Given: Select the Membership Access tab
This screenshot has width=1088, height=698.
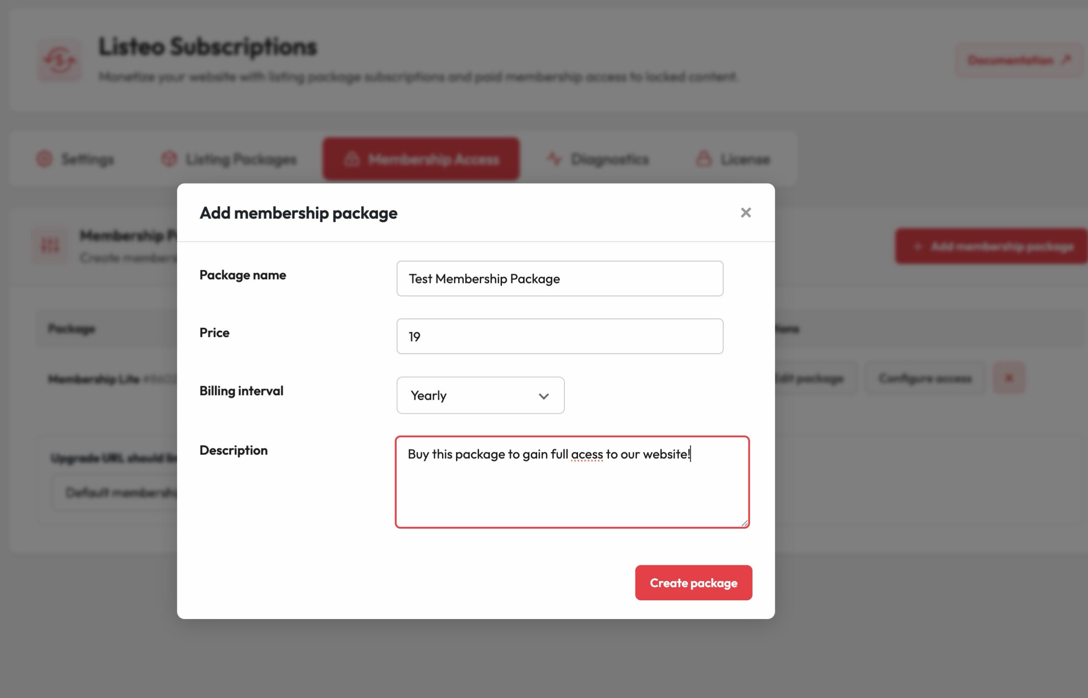Looking at the screenshot, I should [421, 159].
